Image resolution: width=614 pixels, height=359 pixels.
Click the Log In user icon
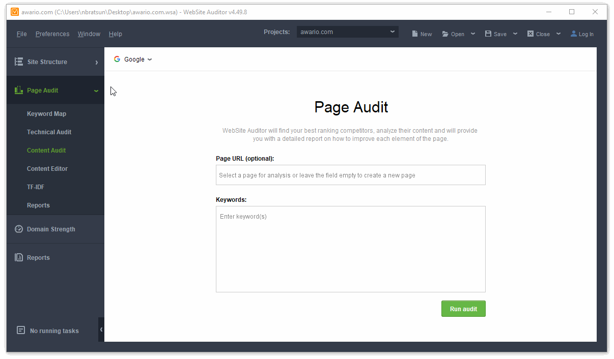[574, 34]
